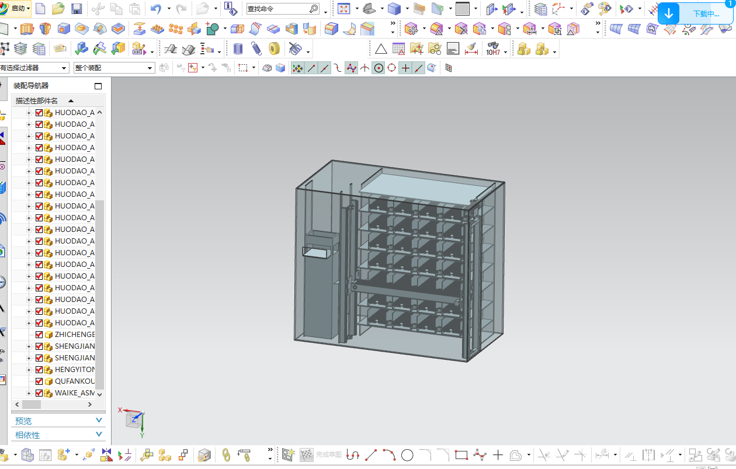Viewport: 736px width, 469px height.
Task: Fit the view using the Fit icon
Action: pos(343,9)
